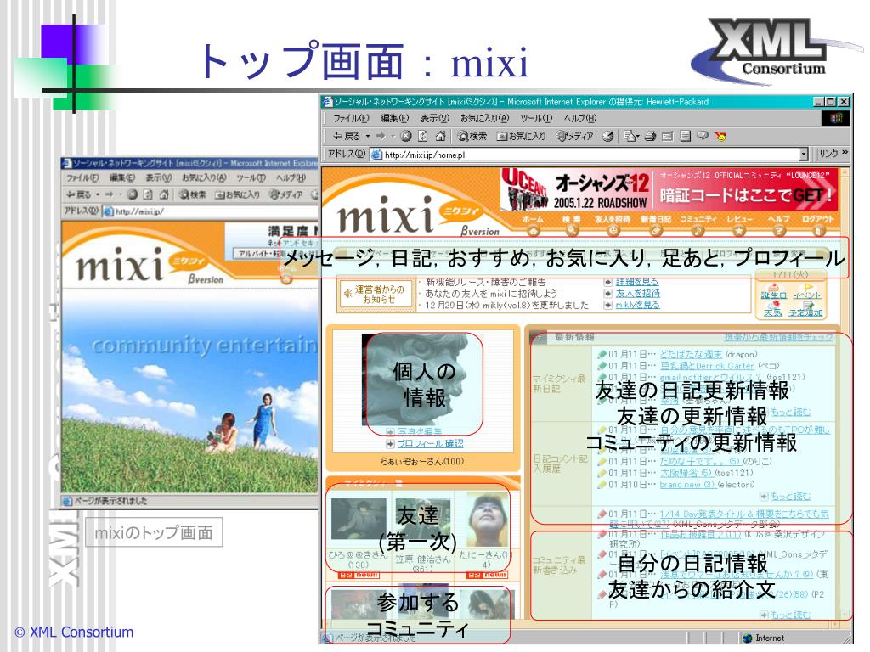The image size is (870, 652).
Task: Print the page using the printer icon
Action: click(650, 136)
